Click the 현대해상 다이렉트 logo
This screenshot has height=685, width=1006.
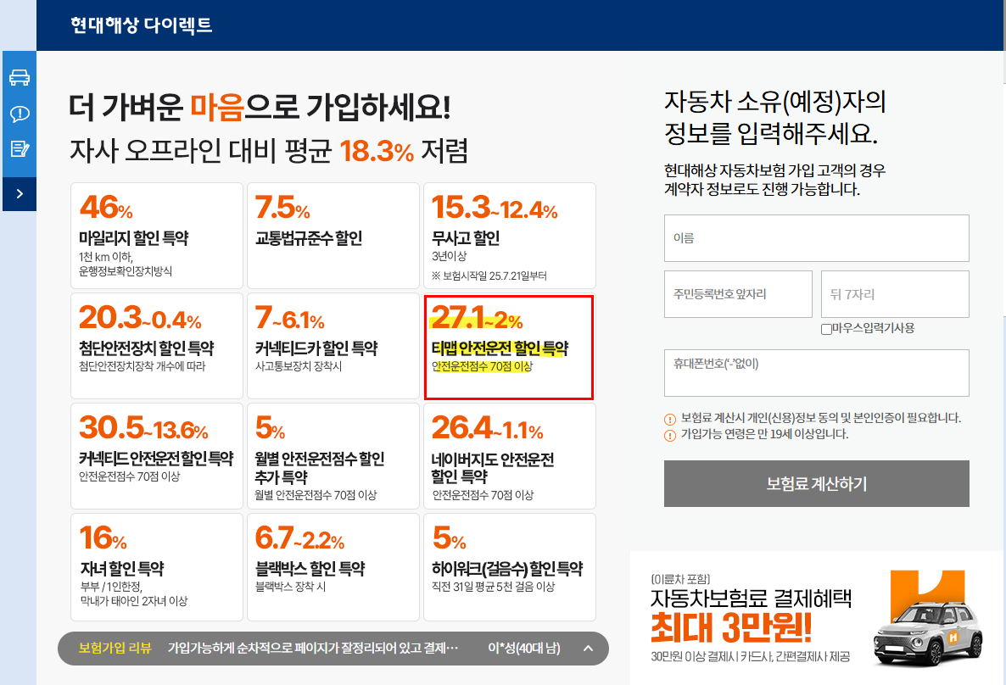point(141,25)
